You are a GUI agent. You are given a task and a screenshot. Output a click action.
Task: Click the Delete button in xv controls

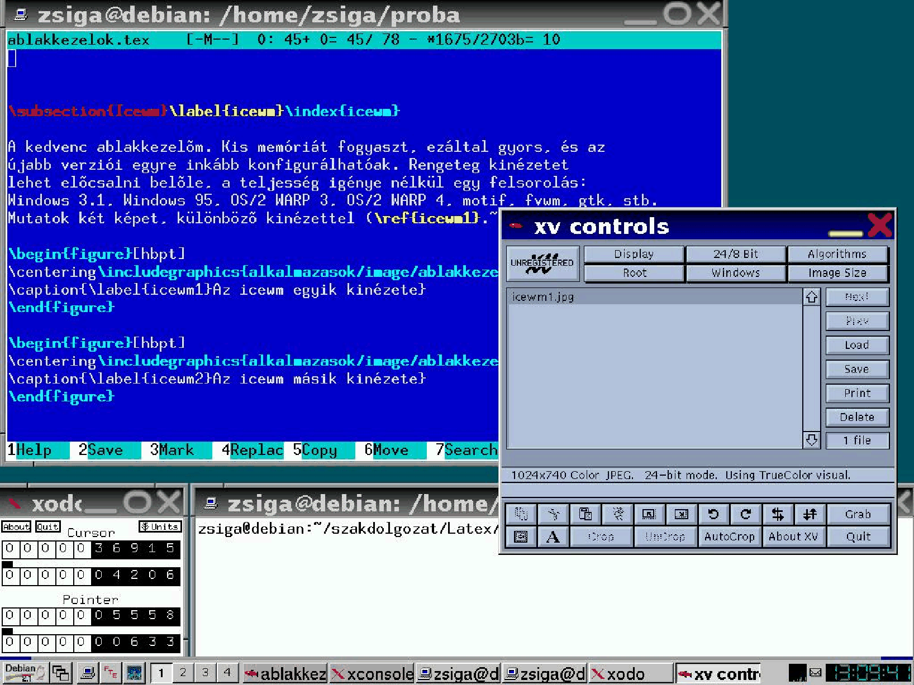coord(856,417)
